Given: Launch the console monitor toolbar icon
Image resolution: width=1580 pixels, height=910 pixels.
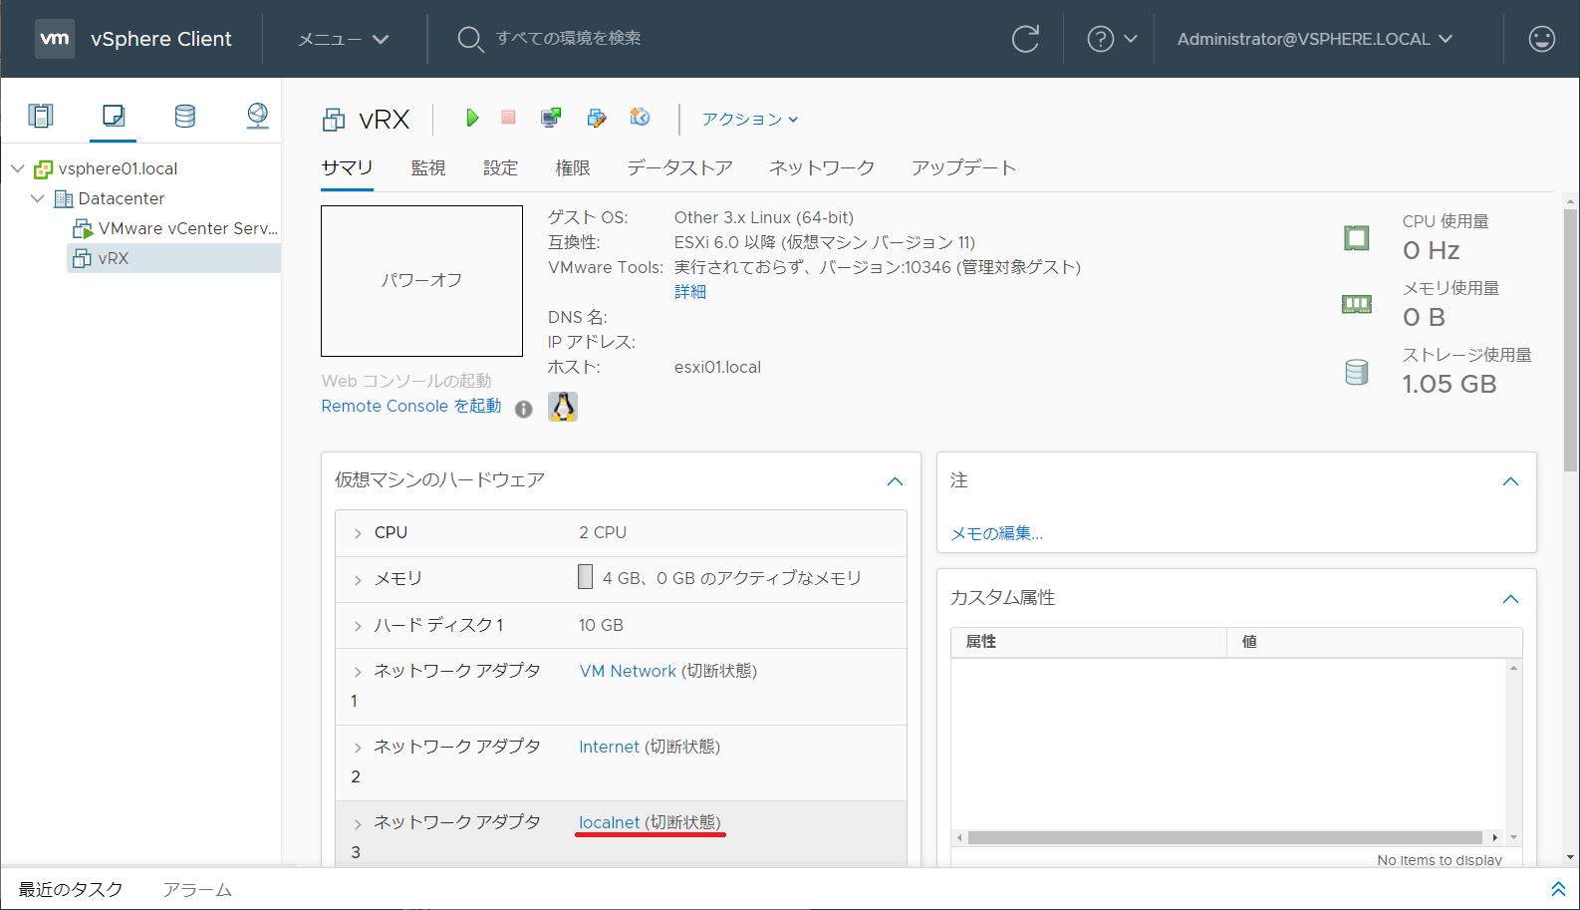Looking at the screenshot, I should [x=551, y=118].
